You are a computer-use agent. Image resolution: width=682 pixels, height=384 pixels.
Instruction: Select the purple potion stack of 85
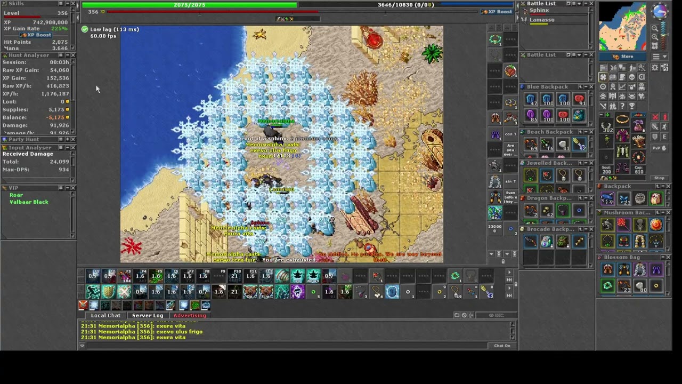[531, 115]
